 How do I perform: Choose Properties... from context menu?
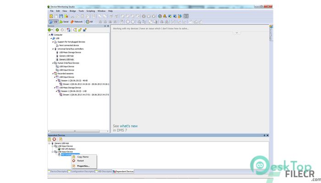click(83, 166)
